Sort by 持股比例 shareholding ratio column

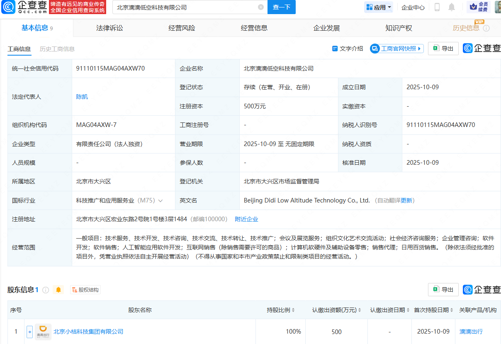click(x=281, y=310)
